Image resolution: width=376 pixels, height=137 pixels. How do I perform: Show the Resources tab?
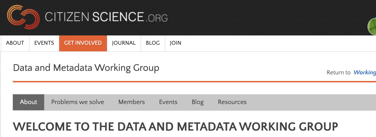tap(232, 102)
